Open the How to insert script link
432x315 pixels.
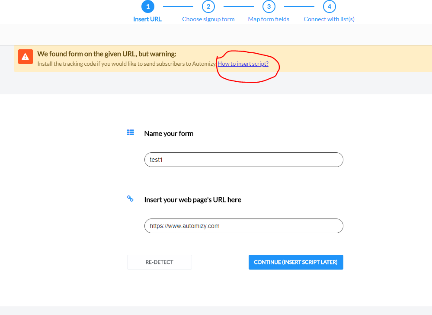click(243, 64)
